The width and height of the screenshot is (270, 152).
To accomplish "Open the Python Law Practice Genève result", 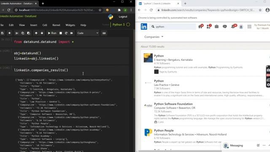I will coord(159,81).
